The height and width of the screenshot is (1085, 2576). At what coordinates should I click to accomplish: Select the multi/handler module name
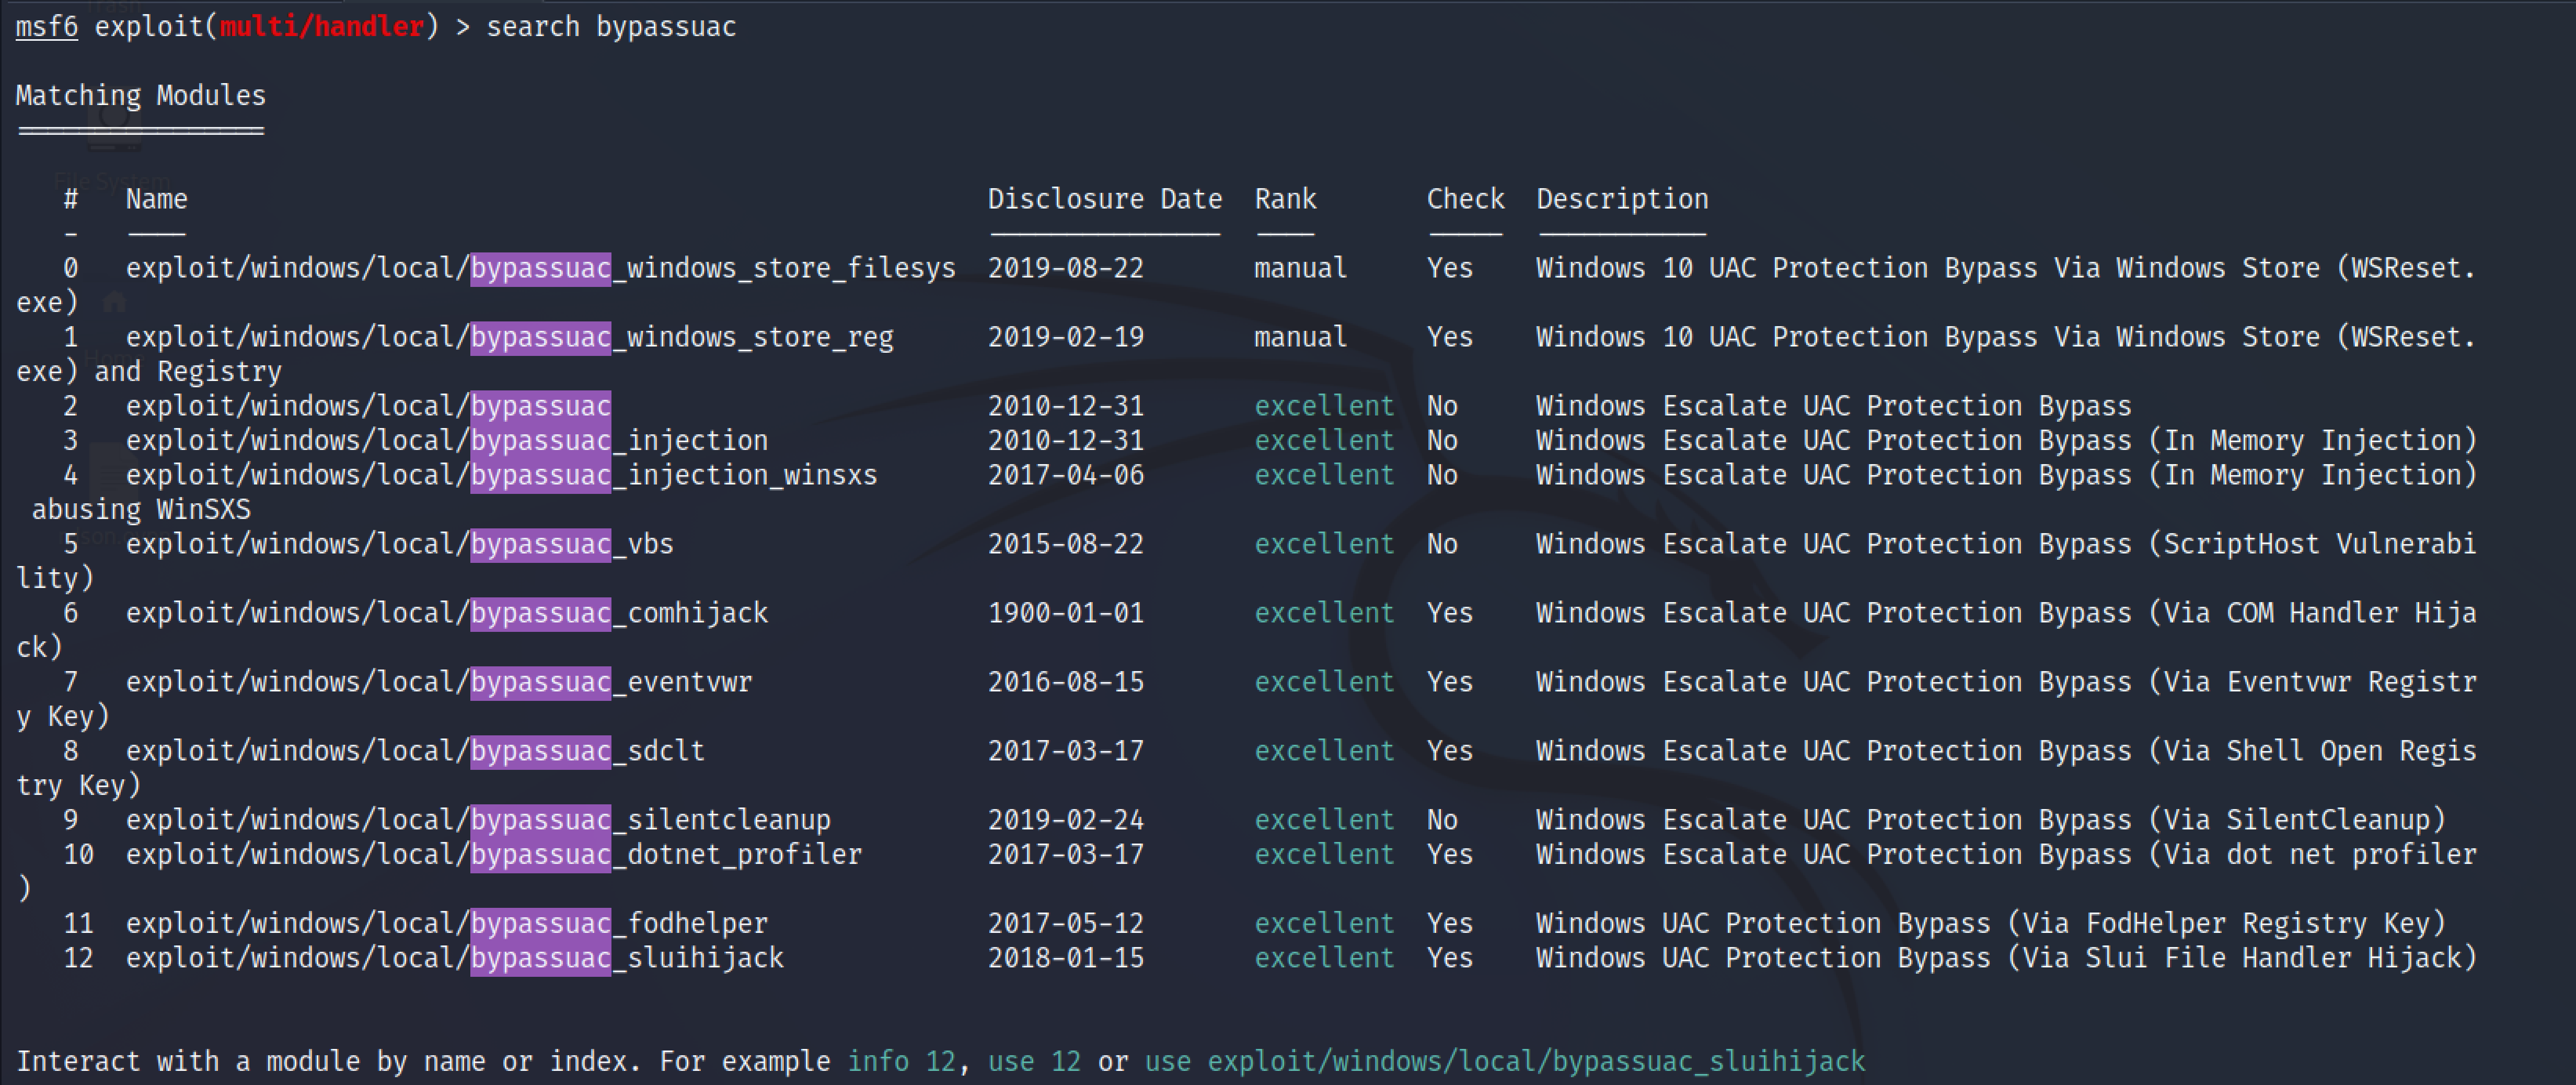pos(322,26)
